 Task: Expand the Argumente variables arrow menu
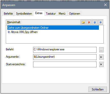click(x=101, y=57)
